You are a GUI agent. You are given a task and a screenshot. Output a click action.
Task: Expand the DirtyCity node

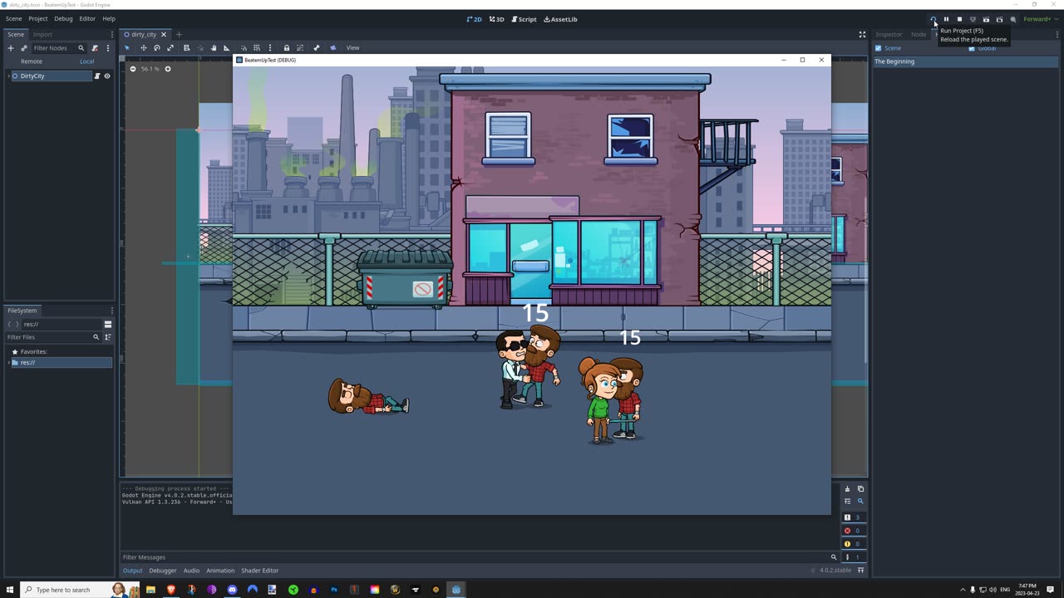click(8, 76)
